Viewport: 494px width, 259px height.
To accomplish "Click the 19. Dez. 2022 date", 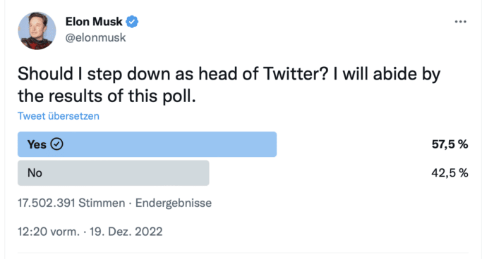I will click(126, 232).
